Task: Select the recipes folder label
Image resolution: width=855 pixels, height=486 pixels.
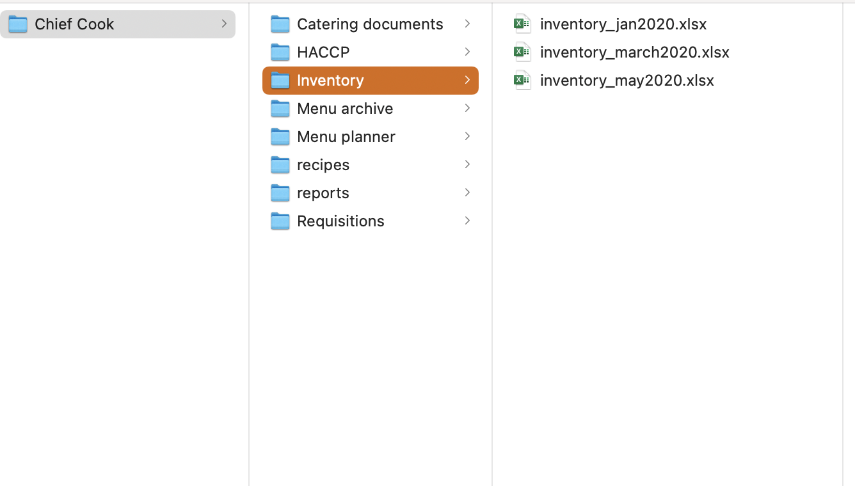Action: click(x=323, y=165)
